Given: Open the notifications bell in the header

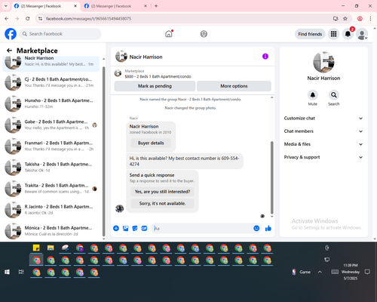Looking at the screenshot, I should (x=348, y=34).
